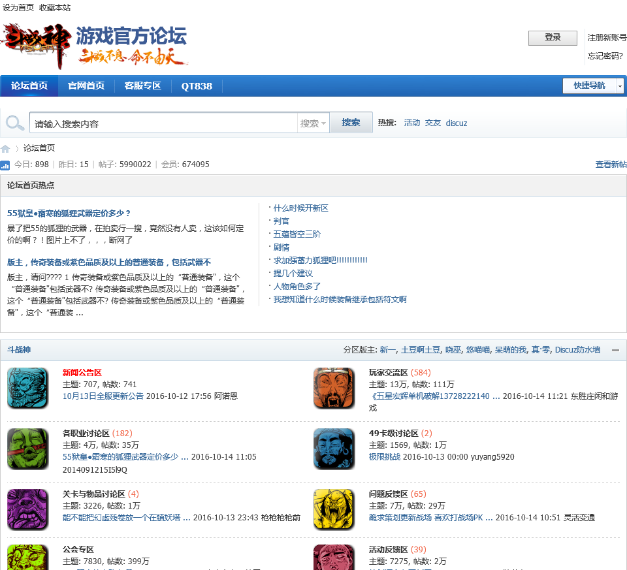Collapse the 斗战神 section with minus icon

tap(615, 350)
